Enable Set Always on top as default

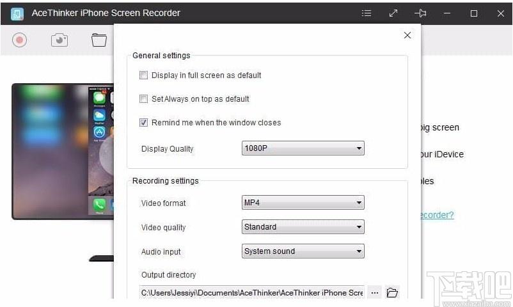[143, 99]
